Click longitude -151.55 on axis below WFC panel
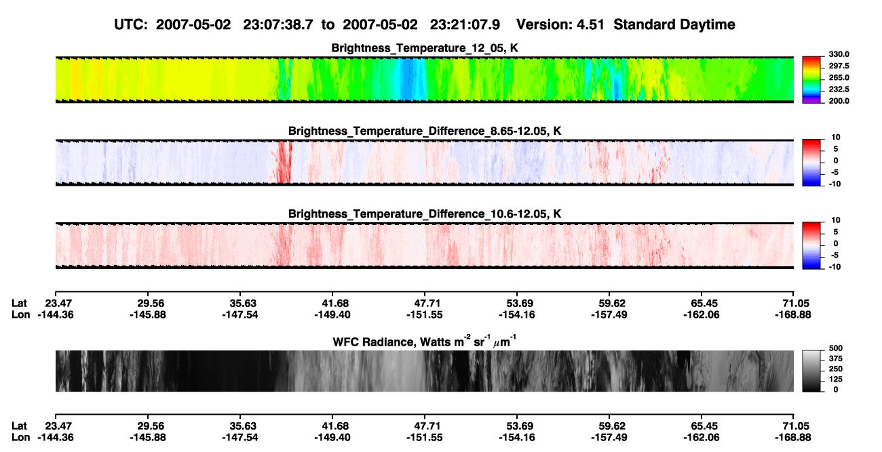The width and height of the screenshot is (882, 452). point(425,437)
